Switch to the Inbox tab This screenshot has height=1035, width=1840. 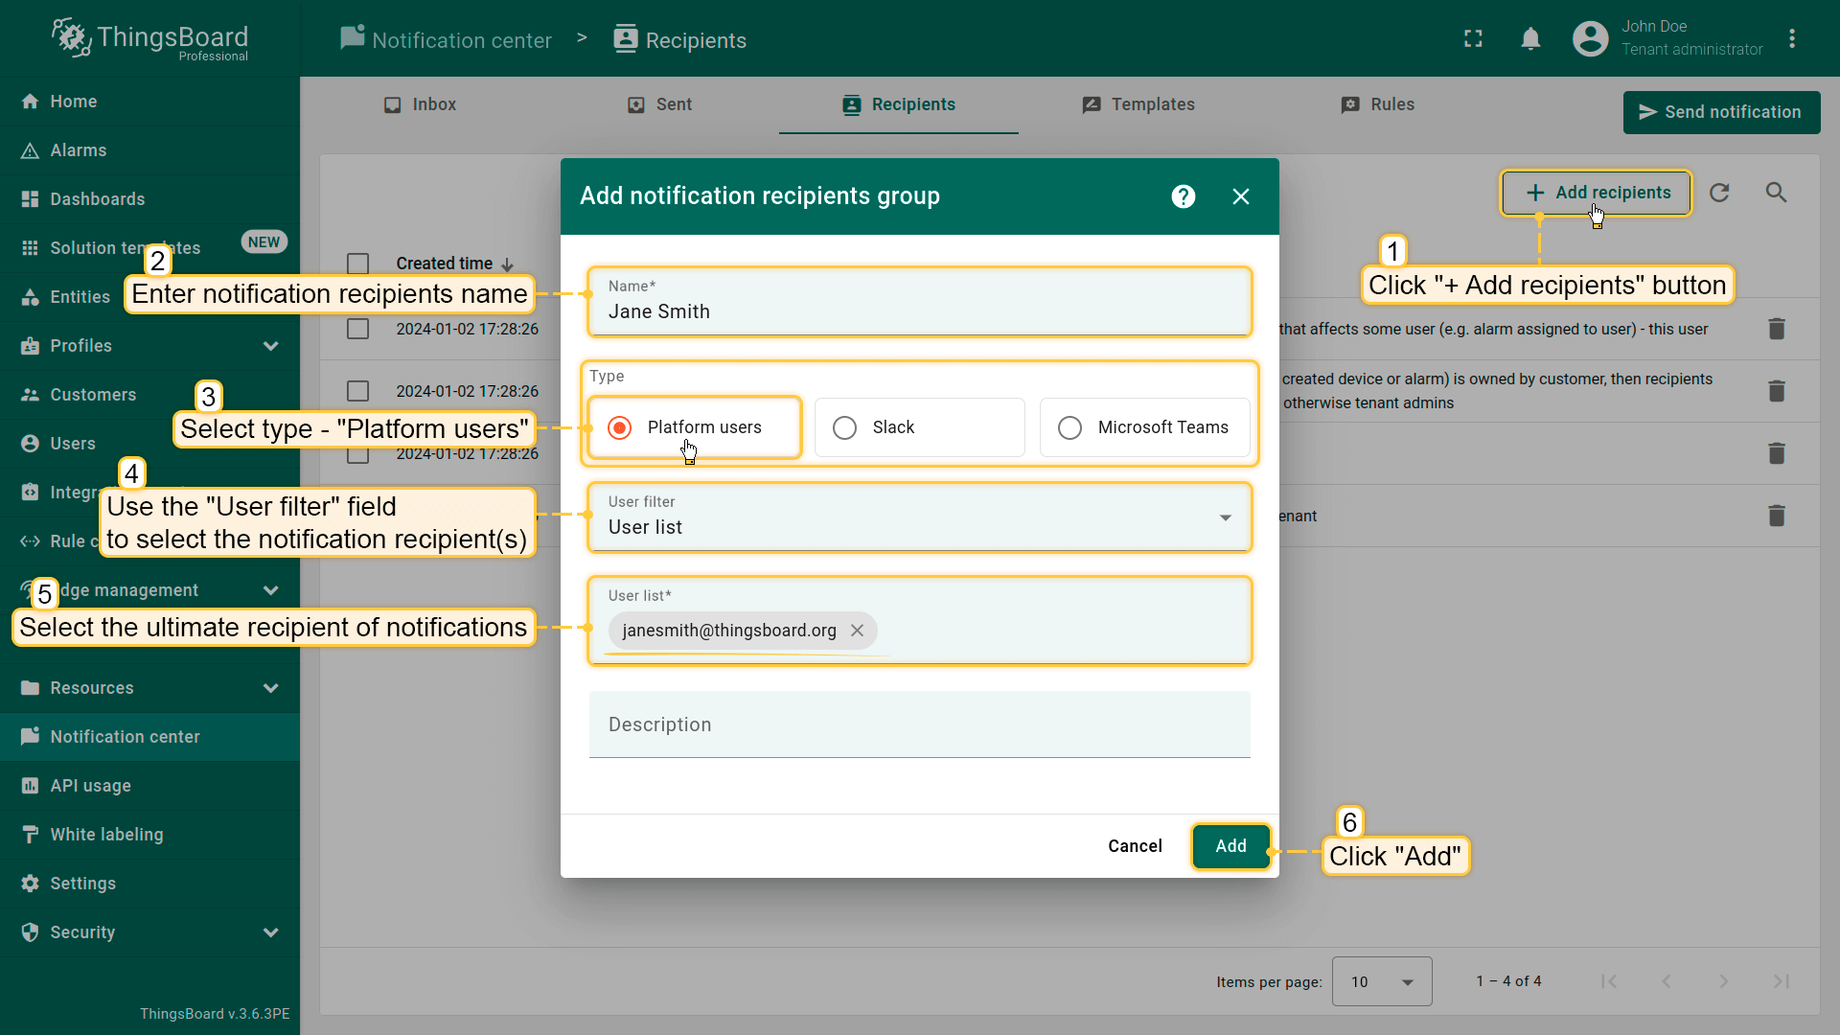[420, 104]
